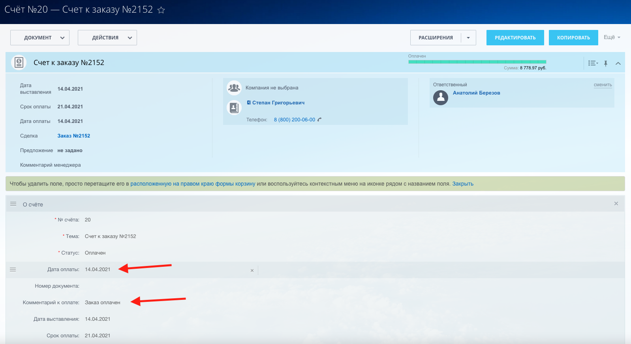The height and width of the screenshot is (344, 631).
Task: Click drag handle of Дата оплаты row
Action: coord(13,270)
